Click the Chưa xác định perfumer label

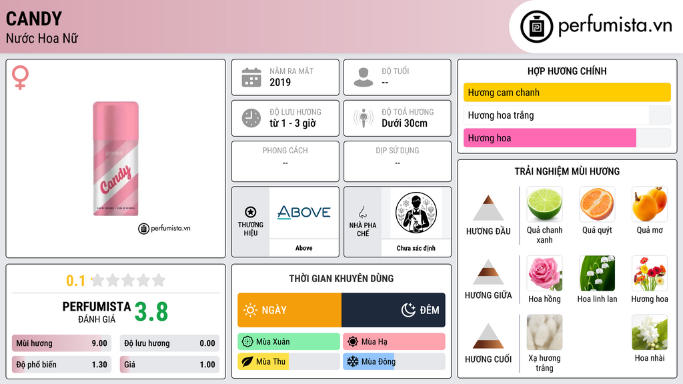point(416,248)
